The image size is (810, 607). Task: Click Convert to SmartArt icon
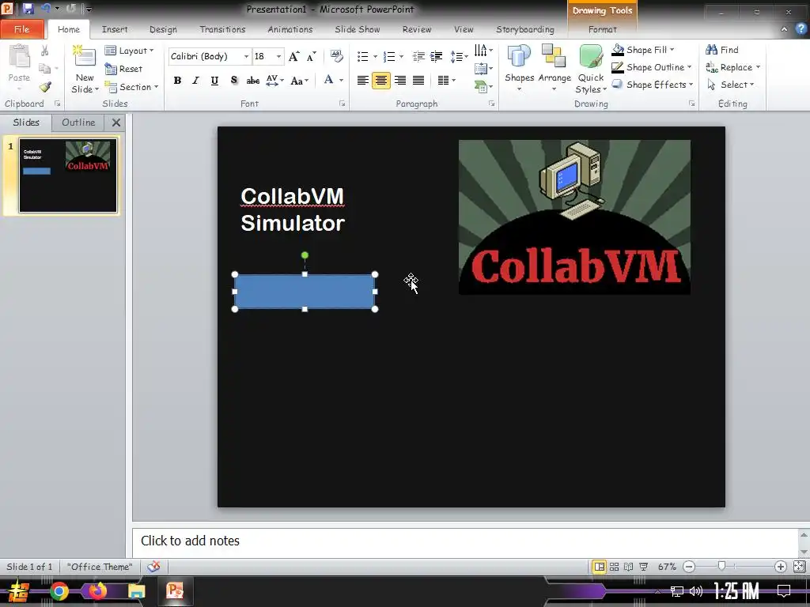tap(482, 87)
